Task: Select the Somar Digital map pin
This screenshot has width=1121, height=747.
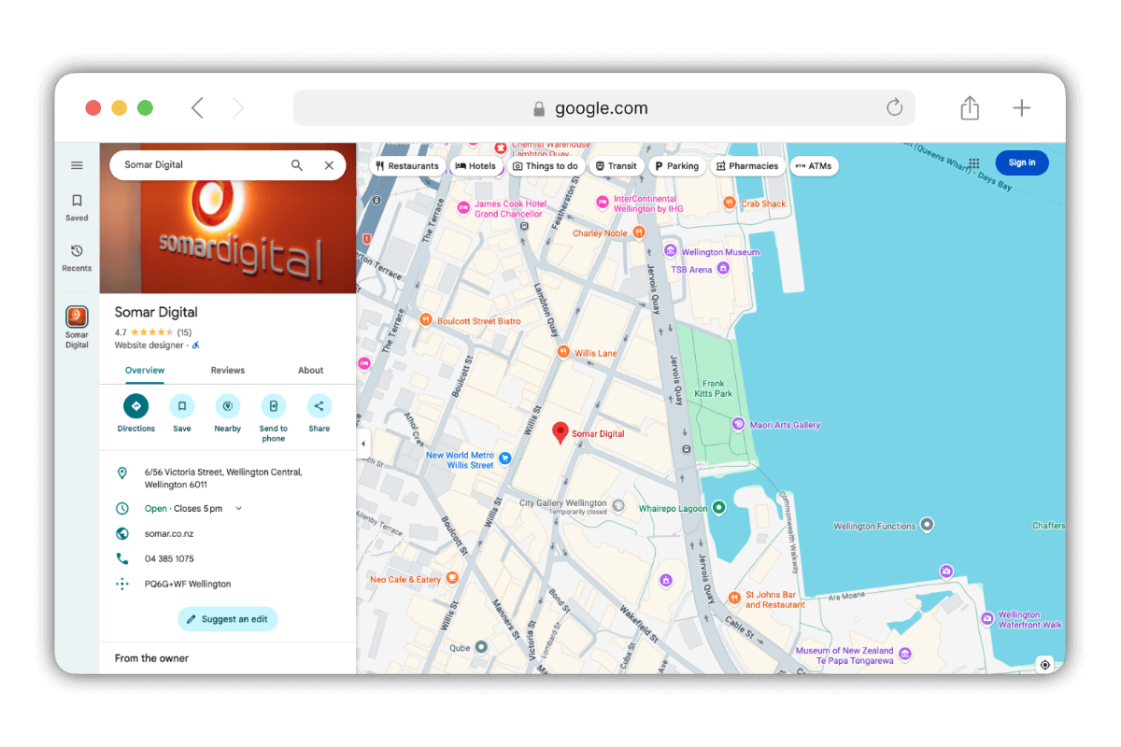Action: [560, 431]
